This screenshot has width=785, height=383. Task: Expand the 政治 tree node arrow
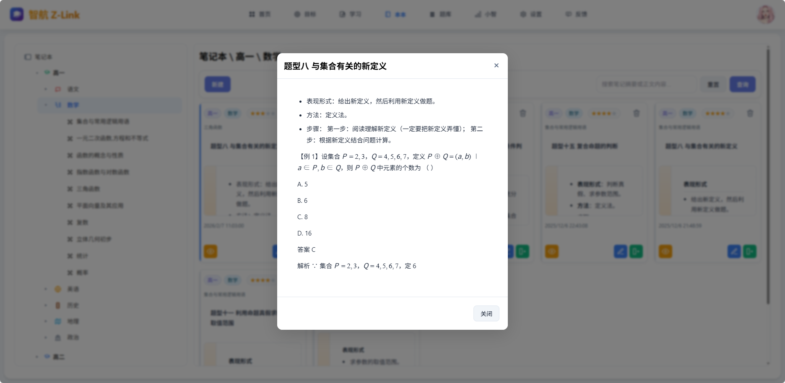coord(46,337)
